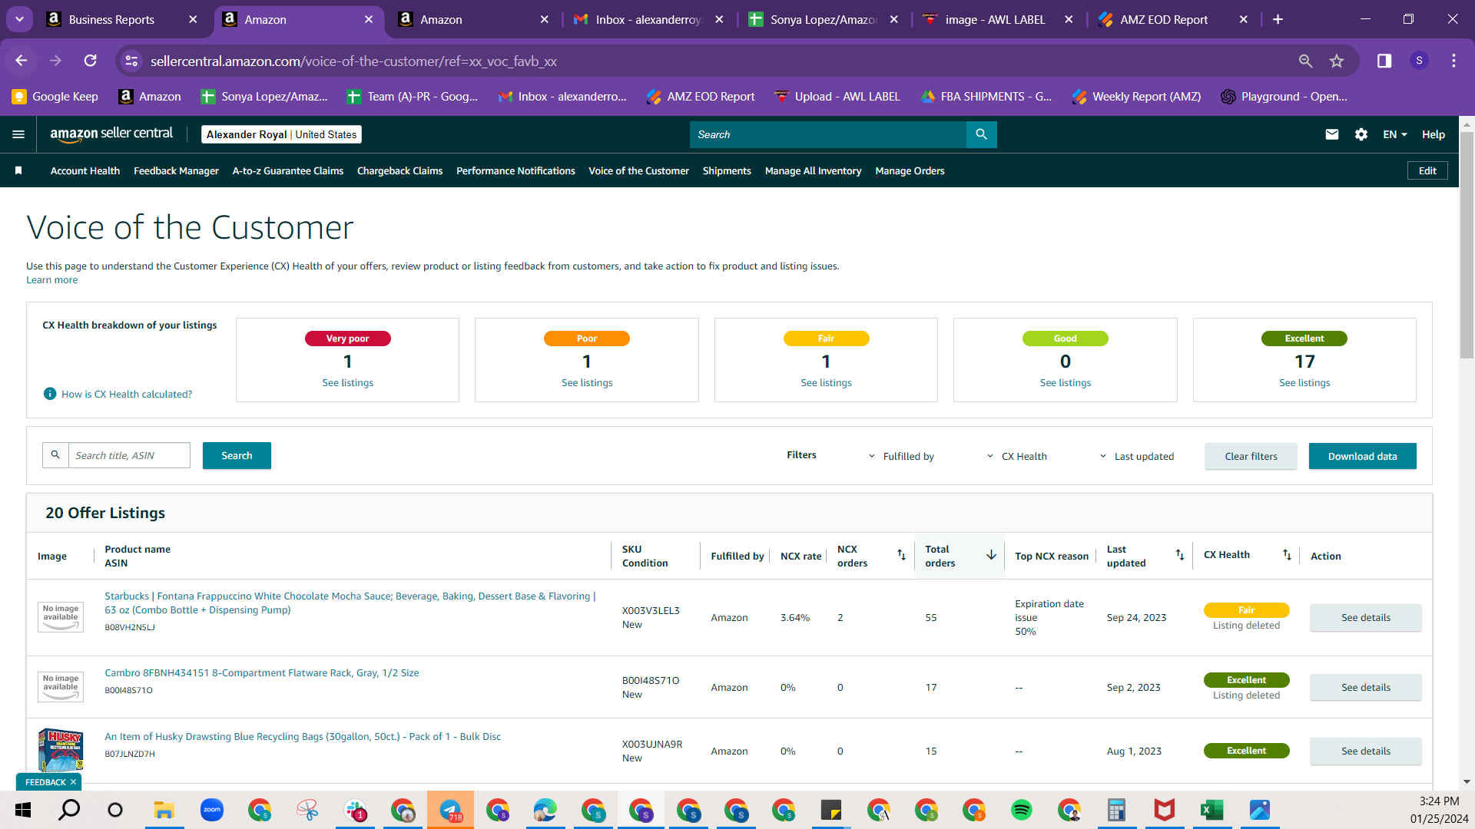
Task: Open Feedback Manager in navigation
Action: coord(176,170)
